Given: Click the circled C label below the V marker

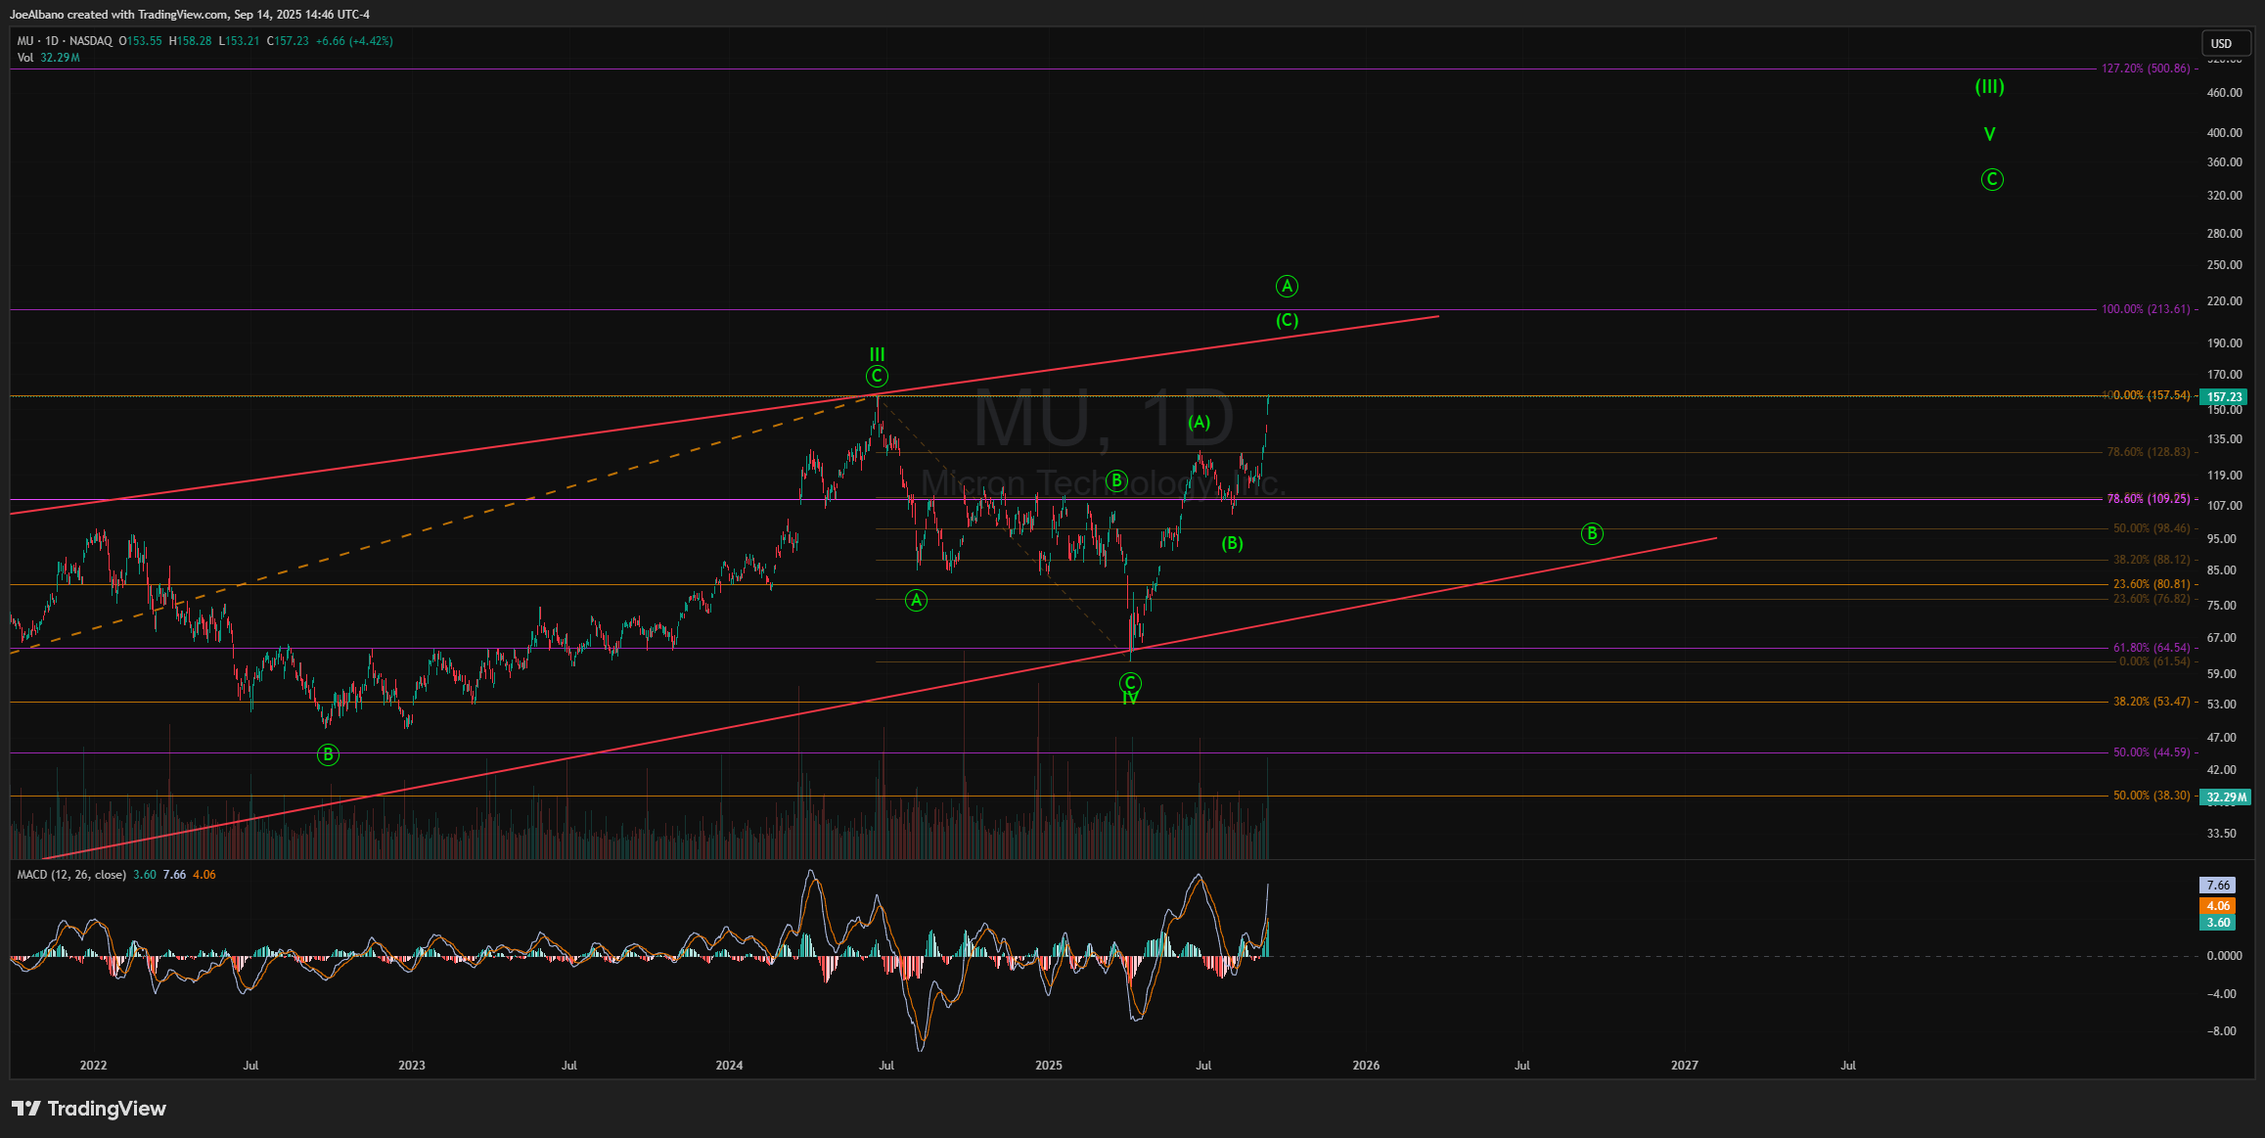Looking at the screenshot, I should [1992, 179].
